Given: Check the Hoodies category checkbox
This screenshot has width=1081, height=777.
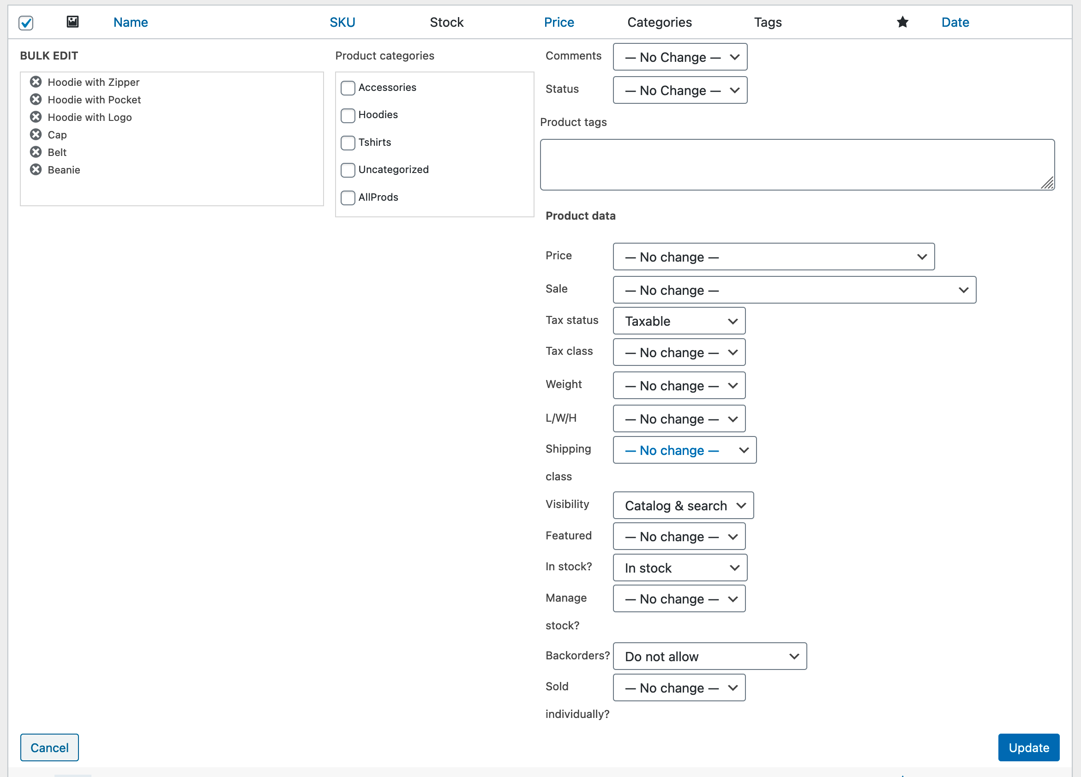Looking at the screenshot, I should (x=348, y=116).
